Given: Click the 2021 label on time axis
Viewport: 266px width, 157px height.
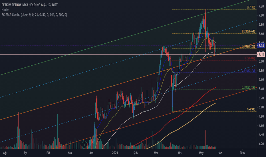Looking at the screenshot, I should click(x=115, y=153).
